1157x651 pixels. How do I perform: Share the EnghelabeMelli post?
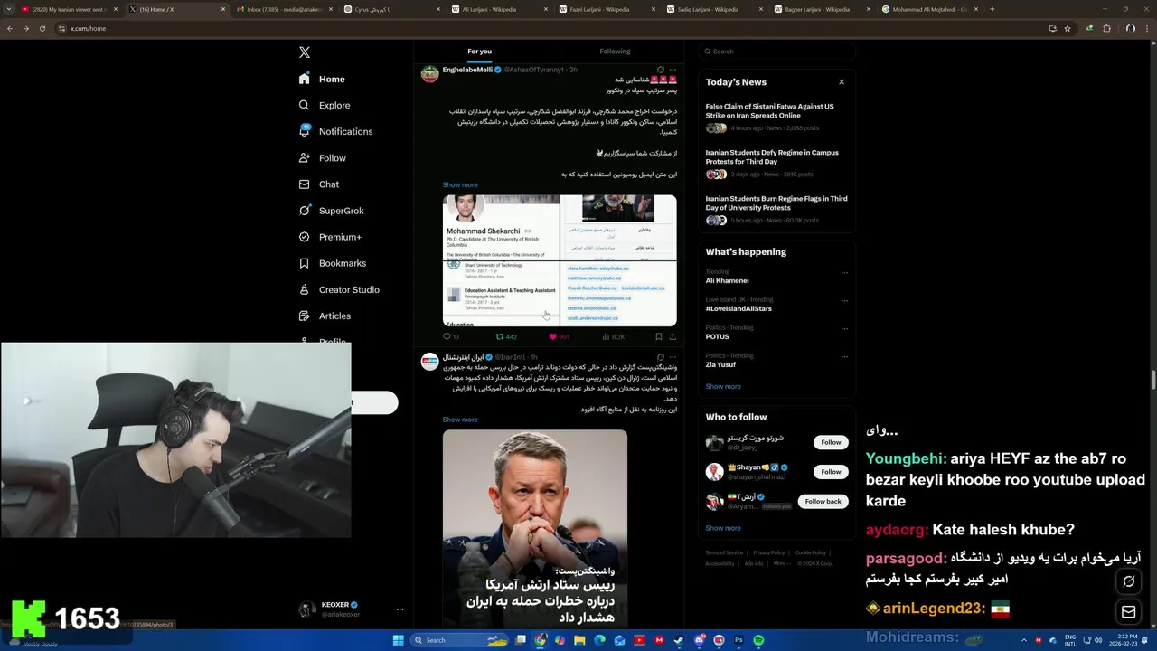(672, 336)
